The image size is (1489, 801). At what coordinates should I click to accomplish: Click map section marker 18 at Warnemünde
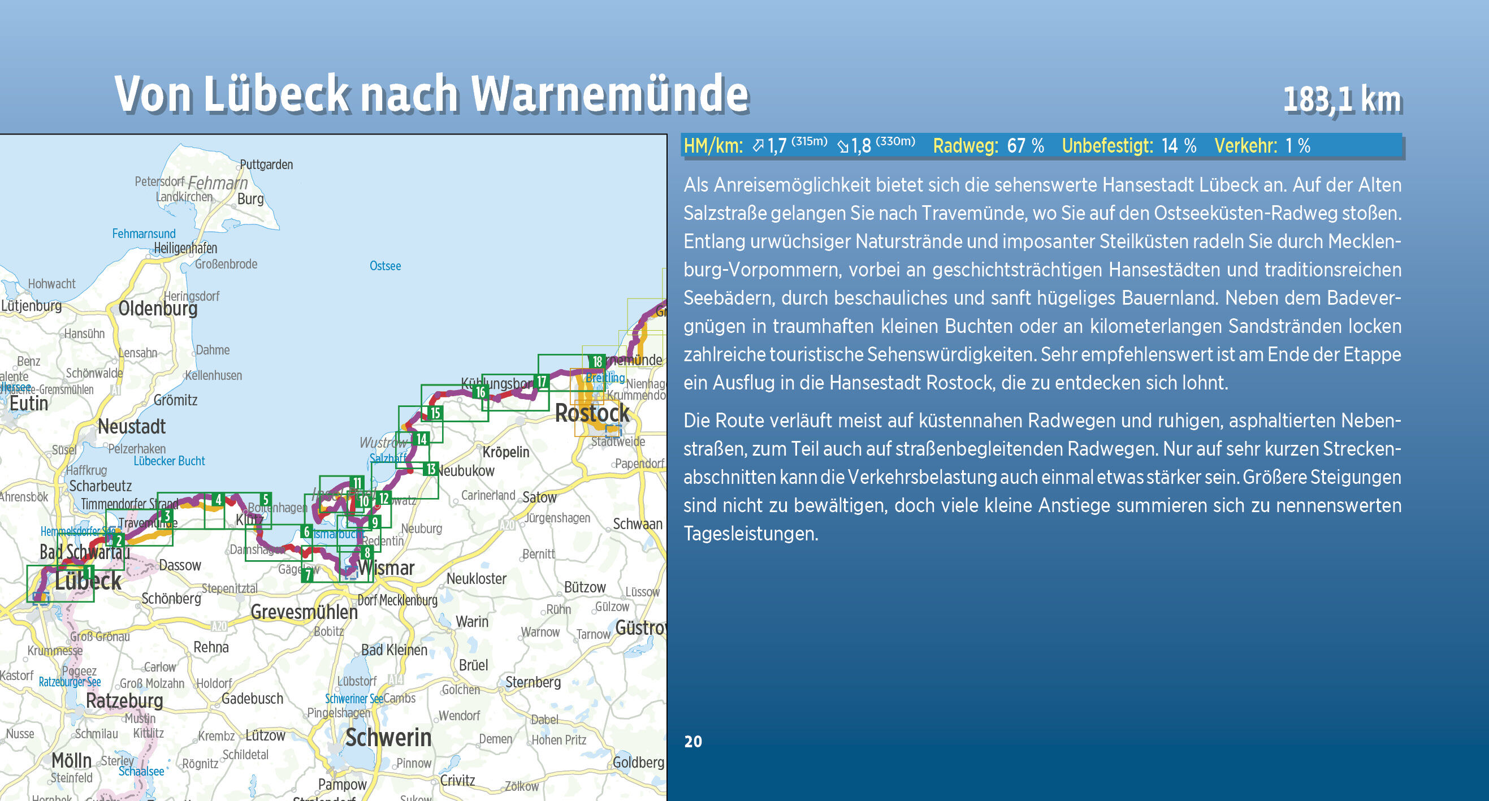pos(597,362)
